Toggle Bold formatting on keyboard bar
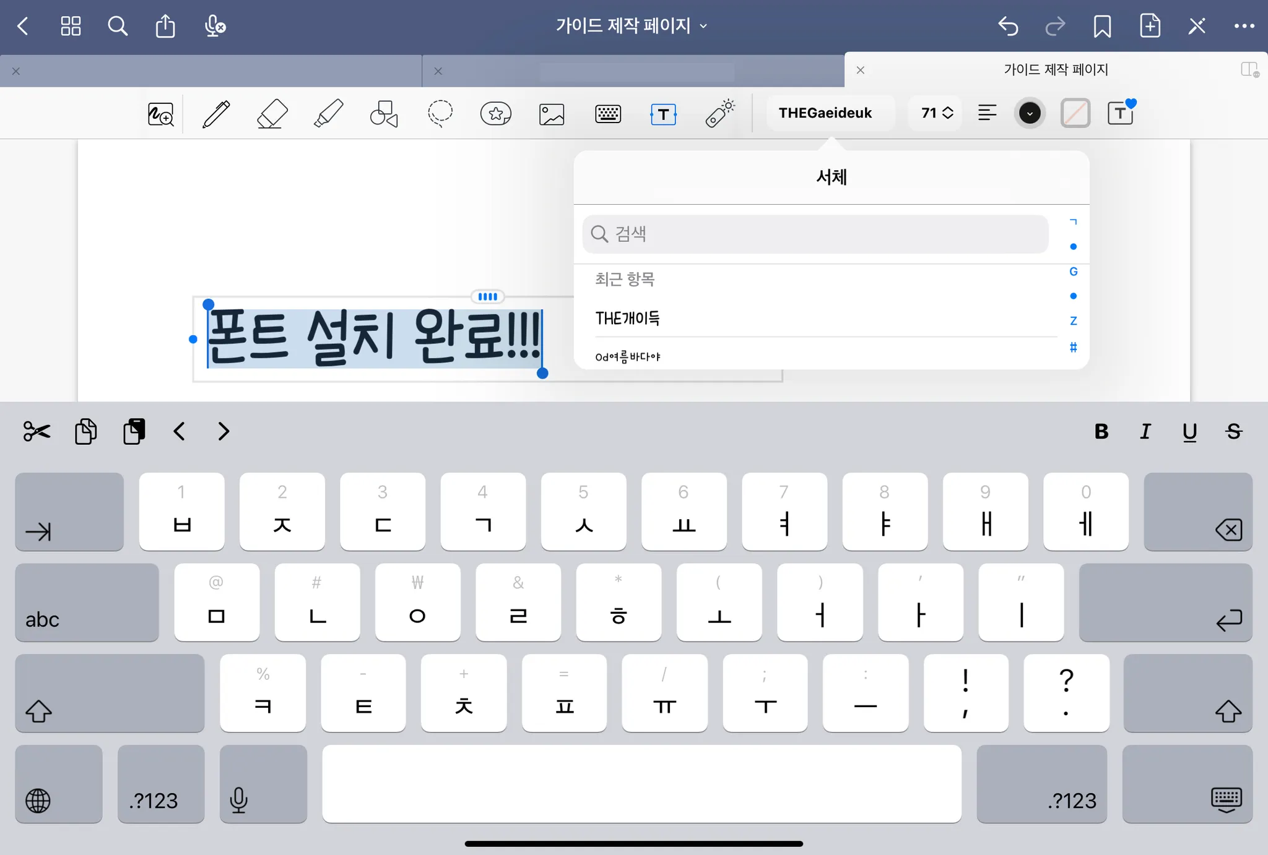Viewport: 1268px width, 855px height. point(1101,431)
